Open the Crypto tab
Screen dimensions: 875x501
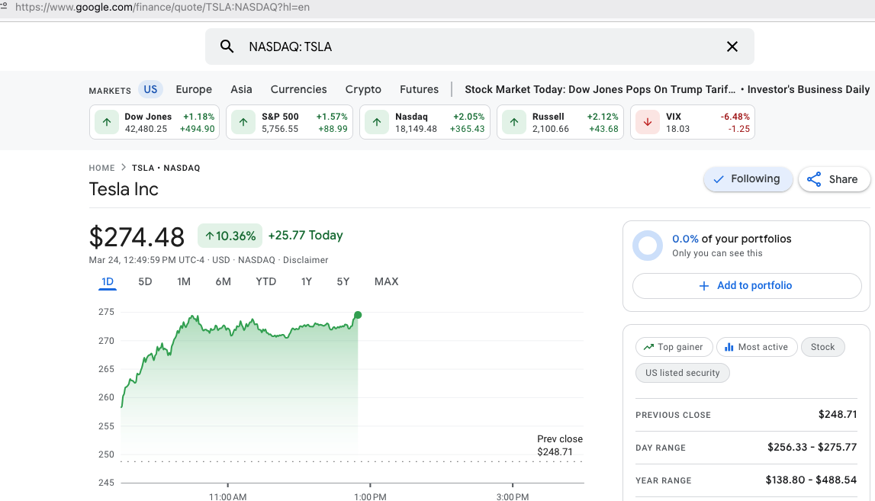[x=363, y=89]
